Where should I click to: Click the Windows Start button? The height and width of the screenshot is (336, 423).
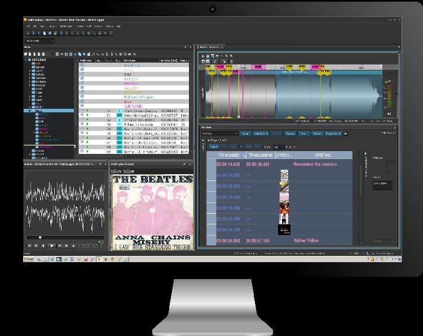(30, 259)
